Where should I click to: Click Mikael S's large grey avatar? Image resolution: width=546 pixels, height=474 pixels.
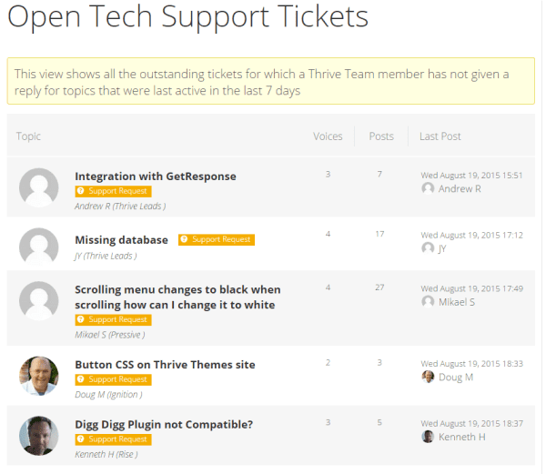[x=39, y=300]
